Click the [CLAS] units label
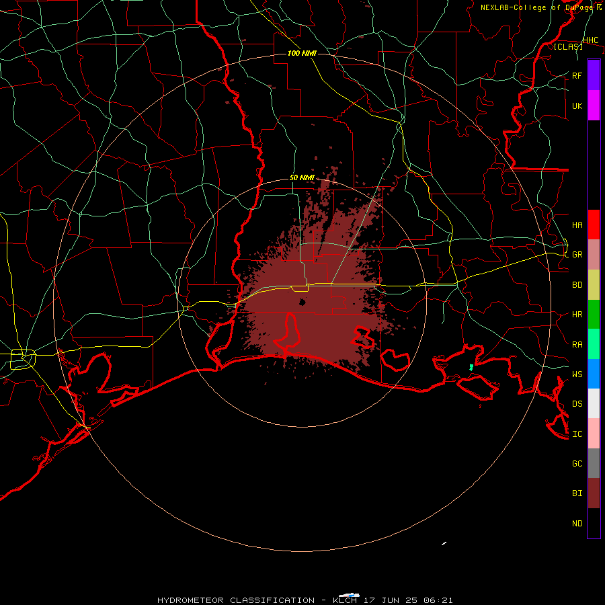 [568, 47]
